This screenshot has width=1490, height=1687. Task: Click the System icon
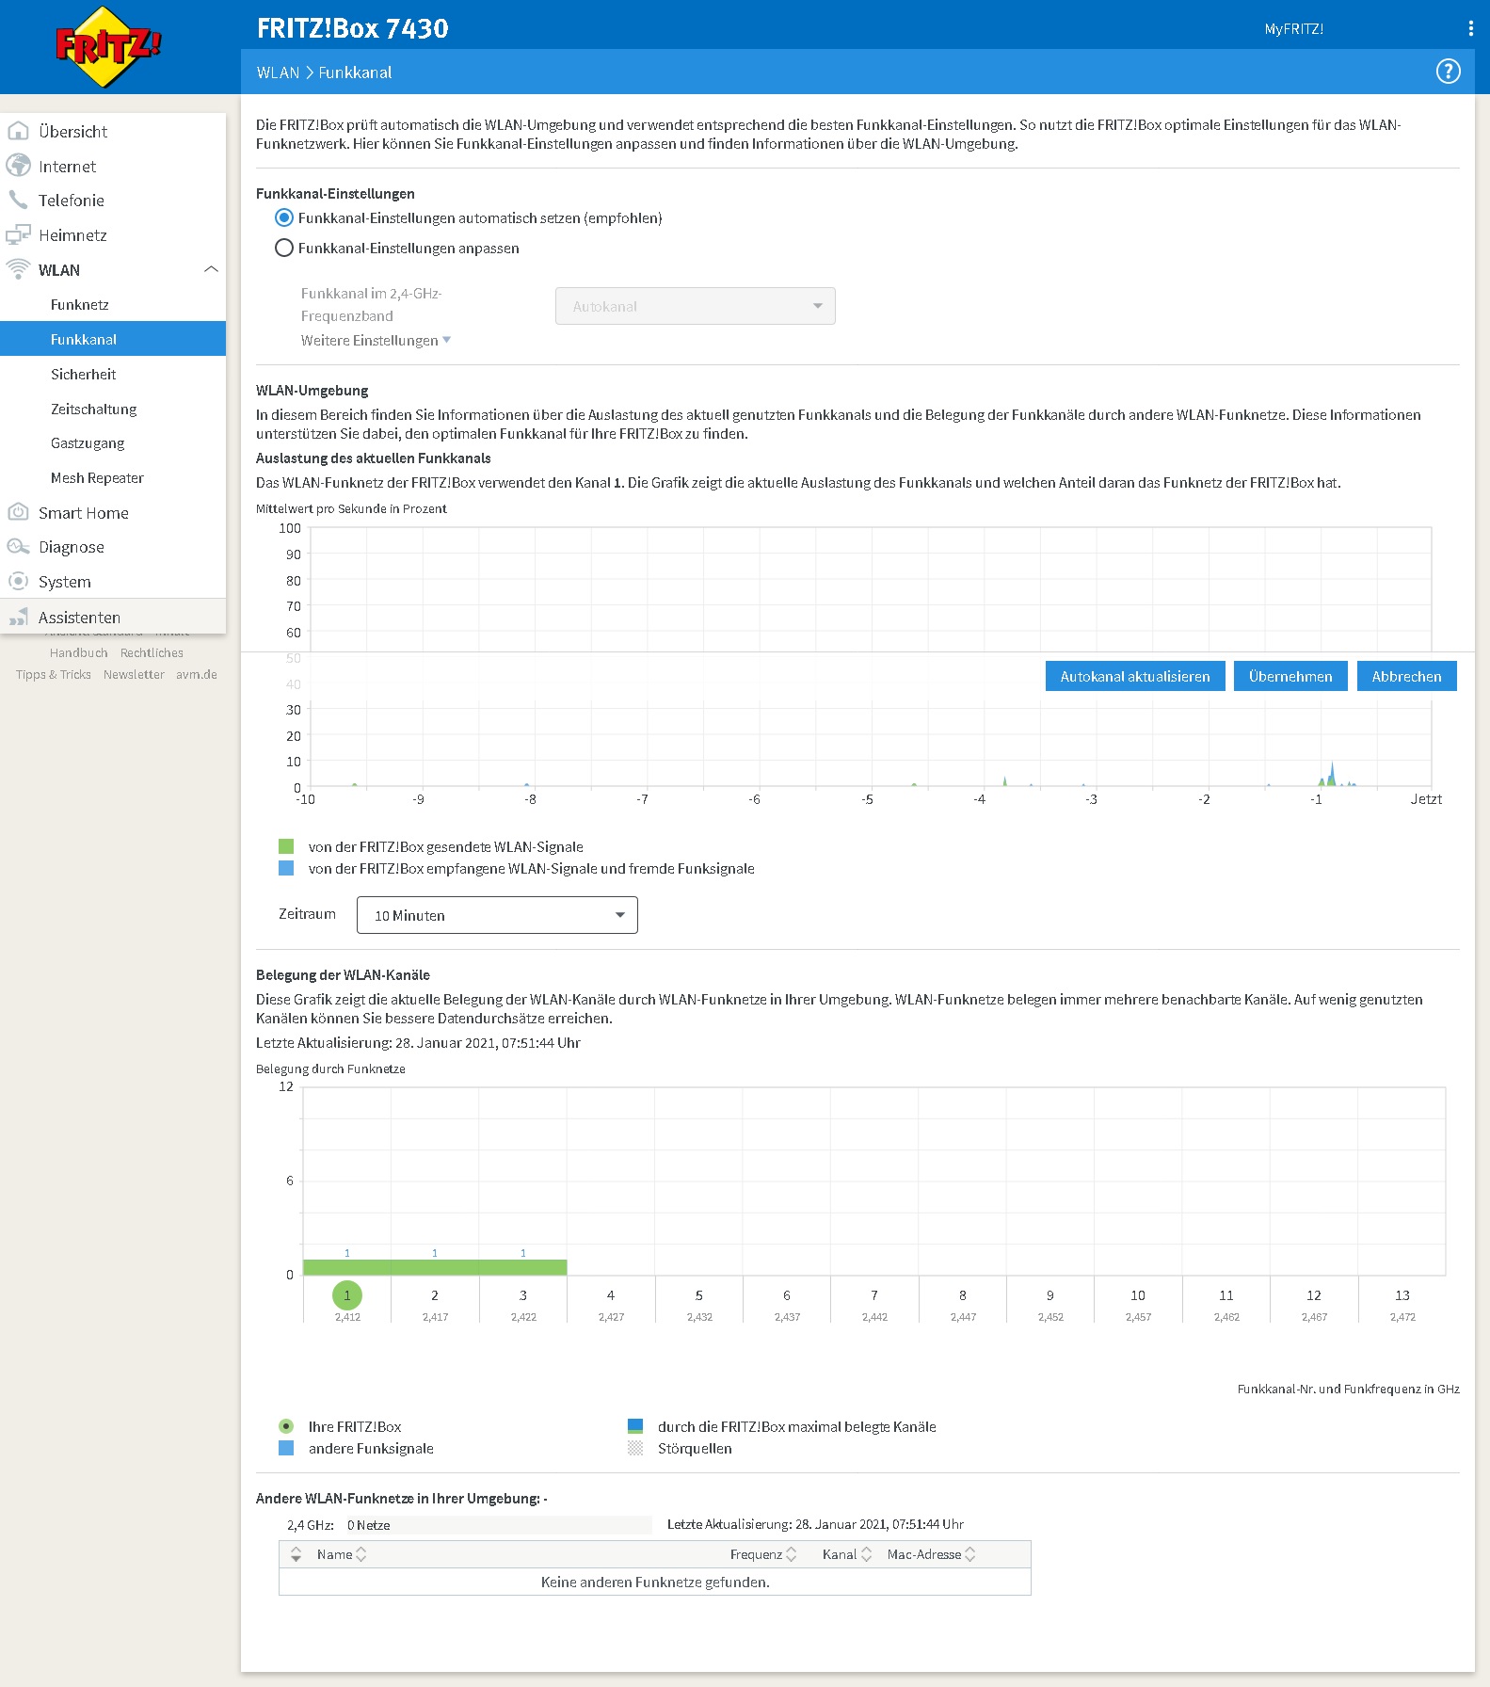click(18, 581)
